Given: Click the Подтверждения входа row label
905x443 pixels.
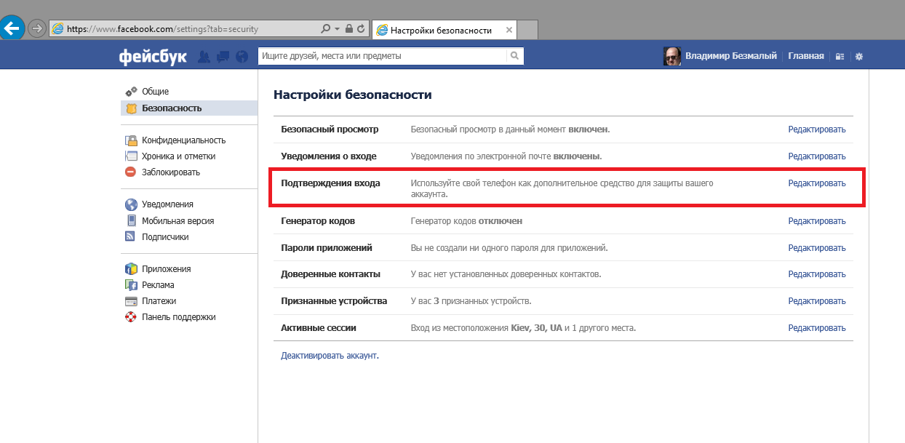Looking at the screenshot, I should (x=330, y=183).
